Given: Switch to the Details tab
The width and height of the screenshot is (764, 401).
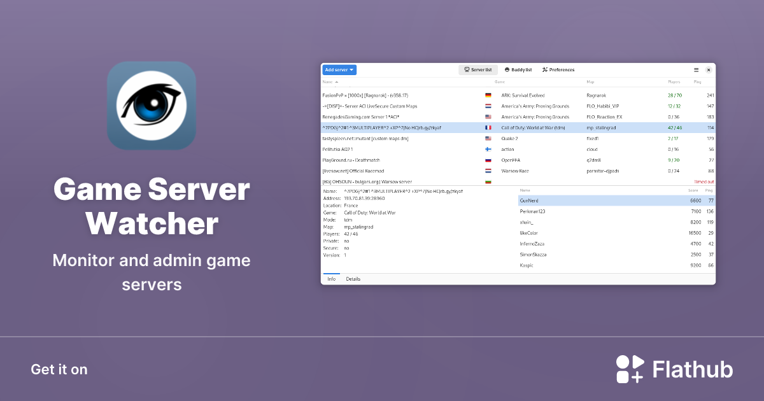Looking at the screenshot, I should tap(354, 278).
